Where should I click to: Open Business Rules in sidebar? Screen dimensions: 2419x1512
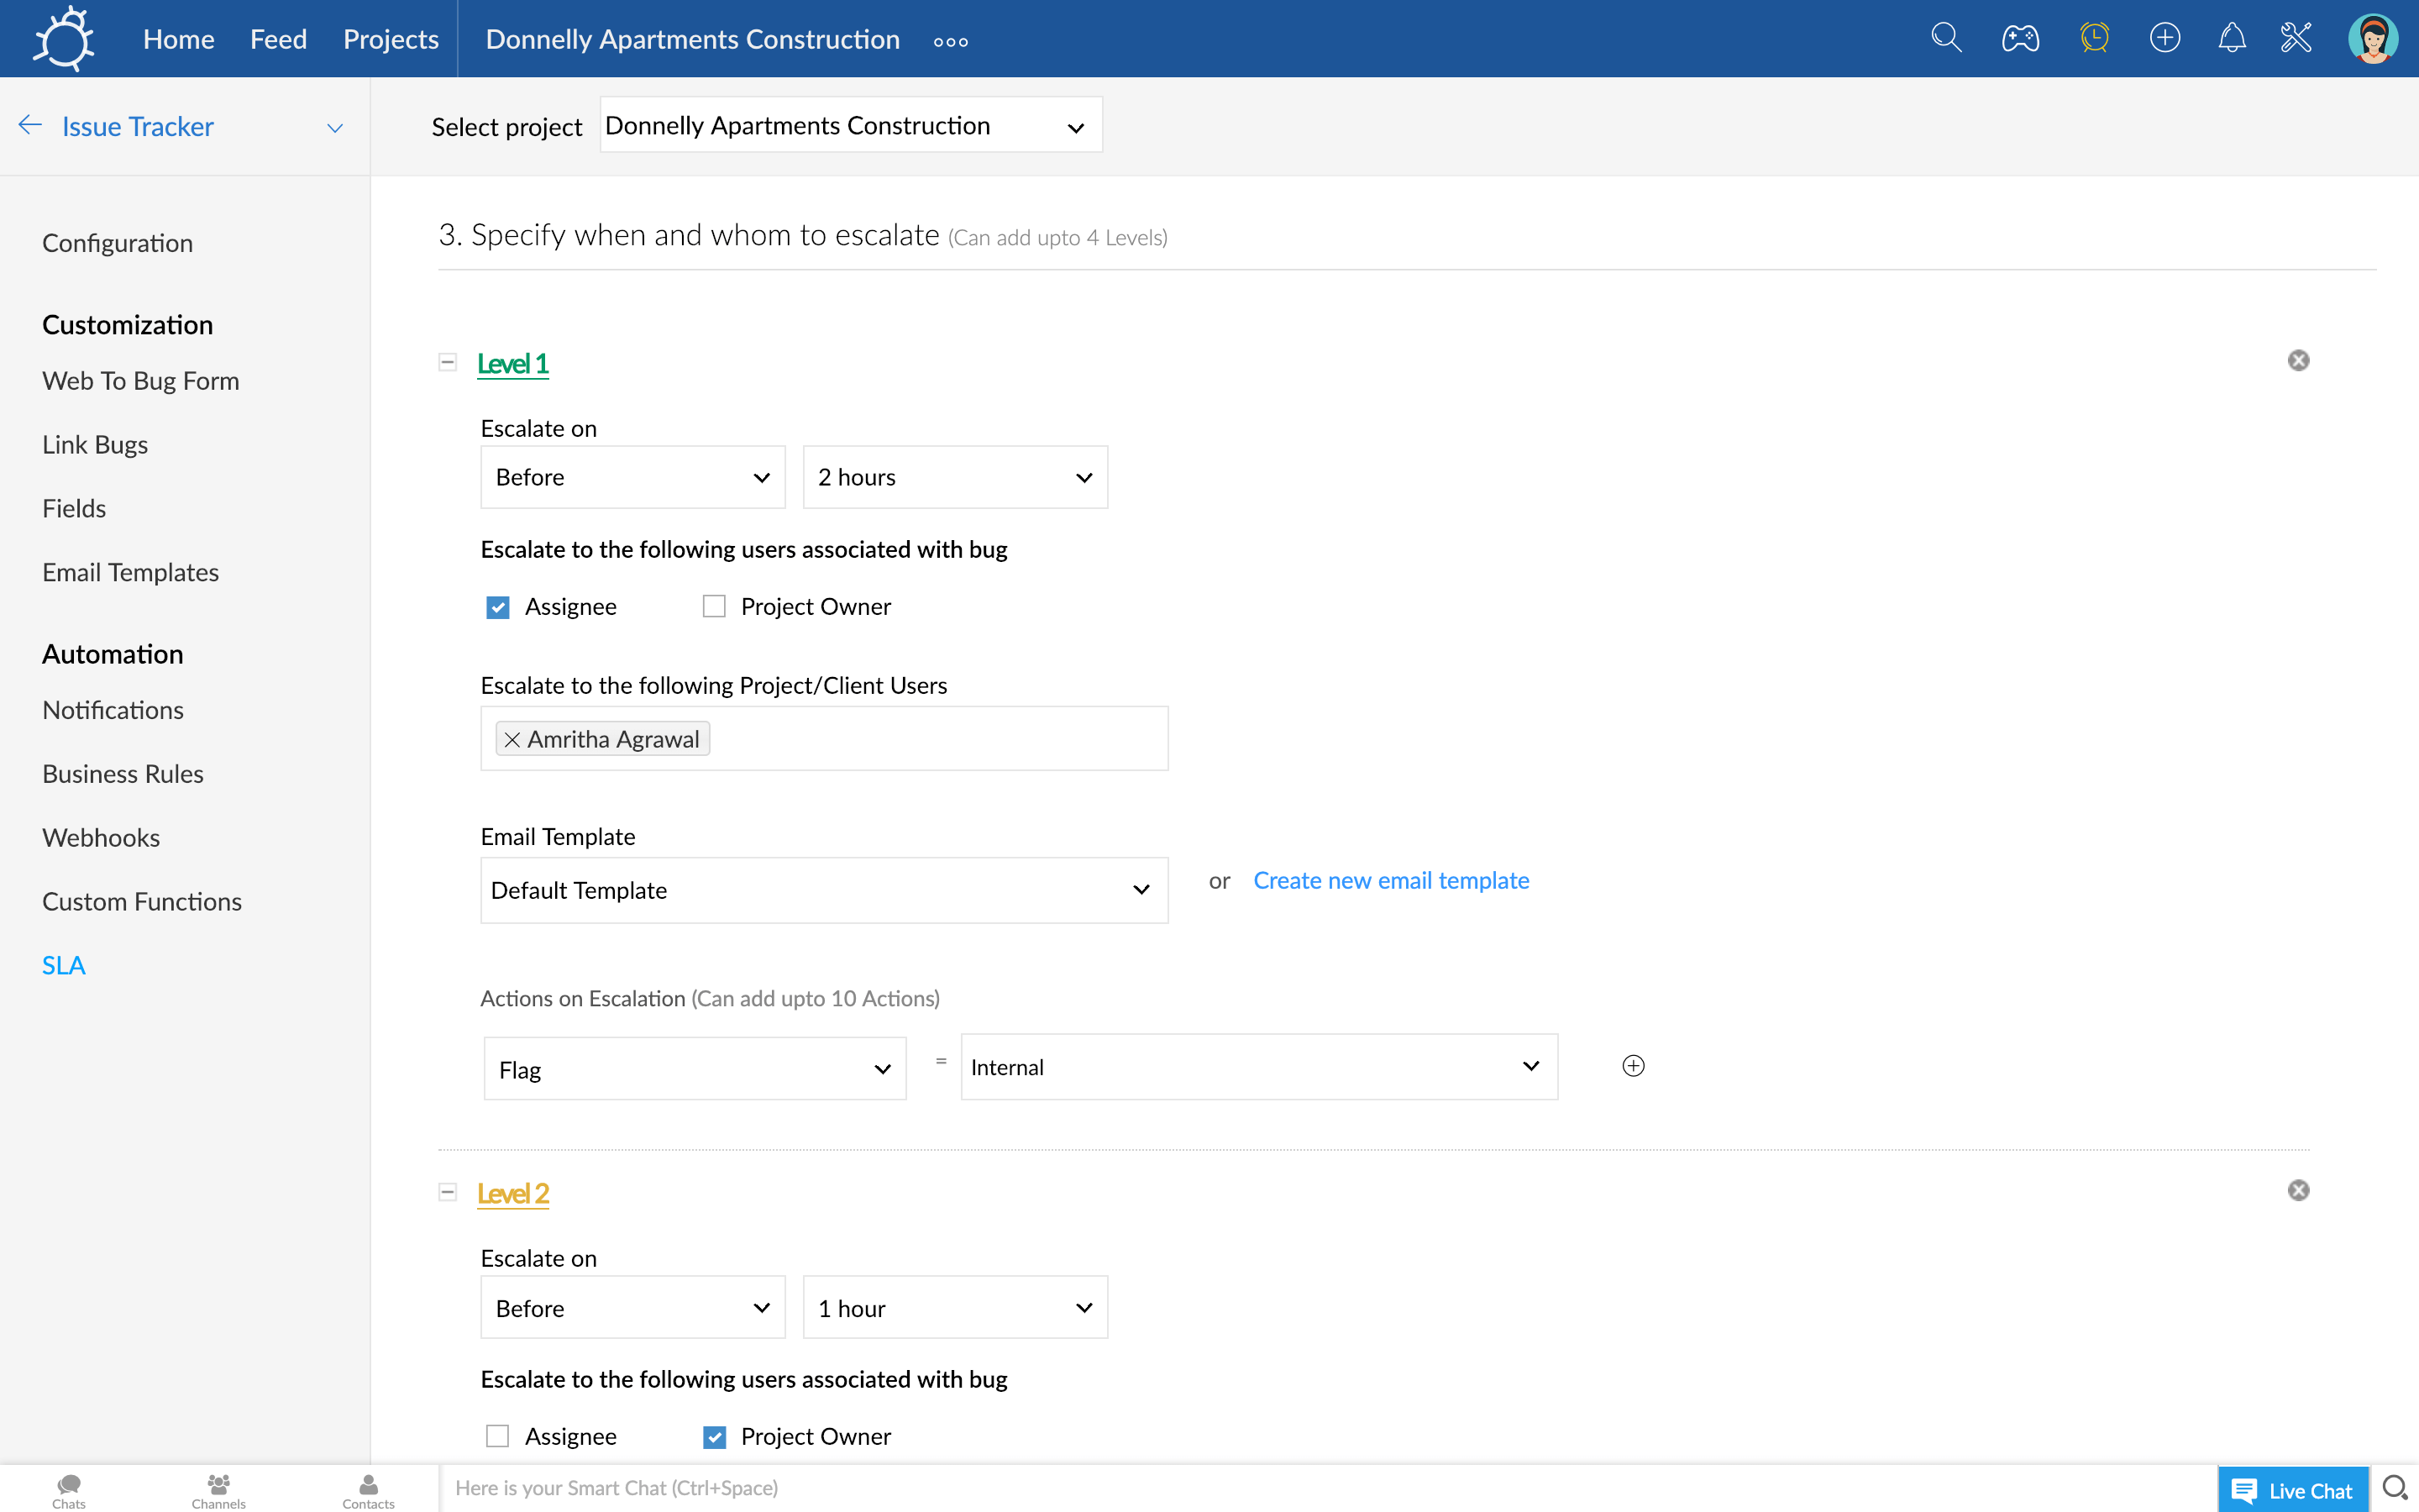123,773
